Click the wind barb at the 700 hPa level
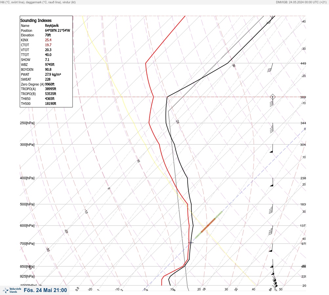329x295 pixels. (x=271, y=247)
